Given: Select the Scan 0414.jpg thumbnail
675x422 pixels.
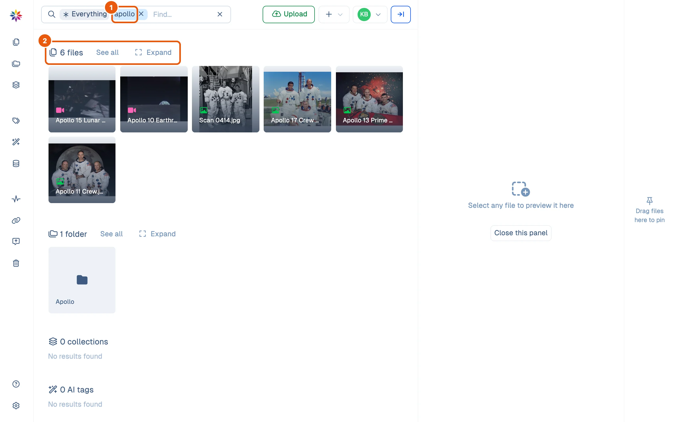Looking at the screenshot, I should [226, 99].
